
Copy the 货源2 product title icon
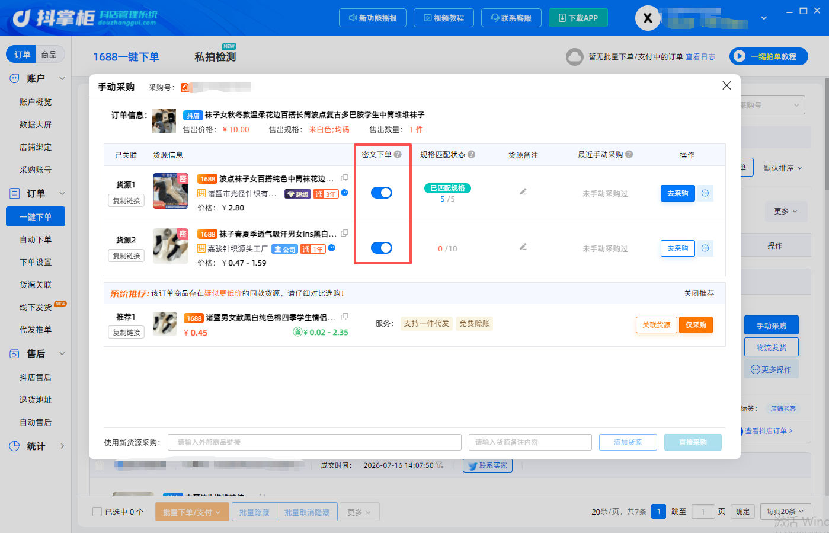(345, 233)
